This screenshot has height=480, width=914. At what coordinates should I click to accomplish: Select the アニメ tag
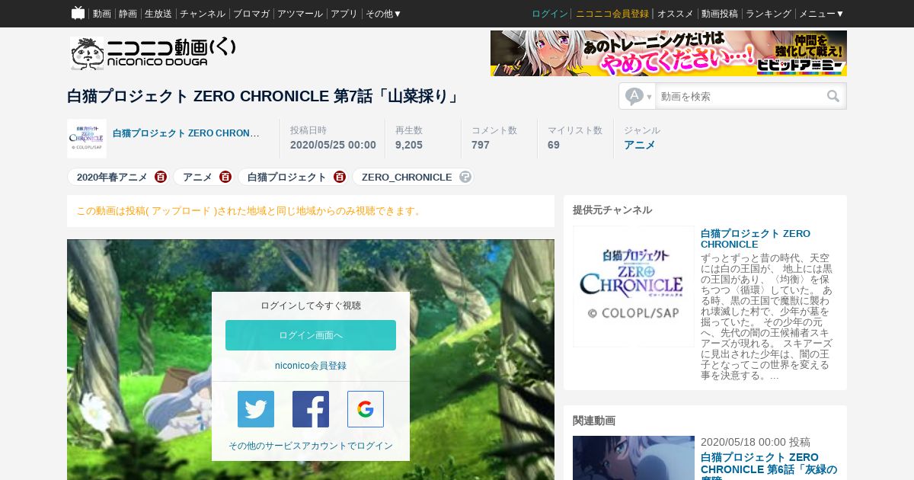tap(197, 177)
